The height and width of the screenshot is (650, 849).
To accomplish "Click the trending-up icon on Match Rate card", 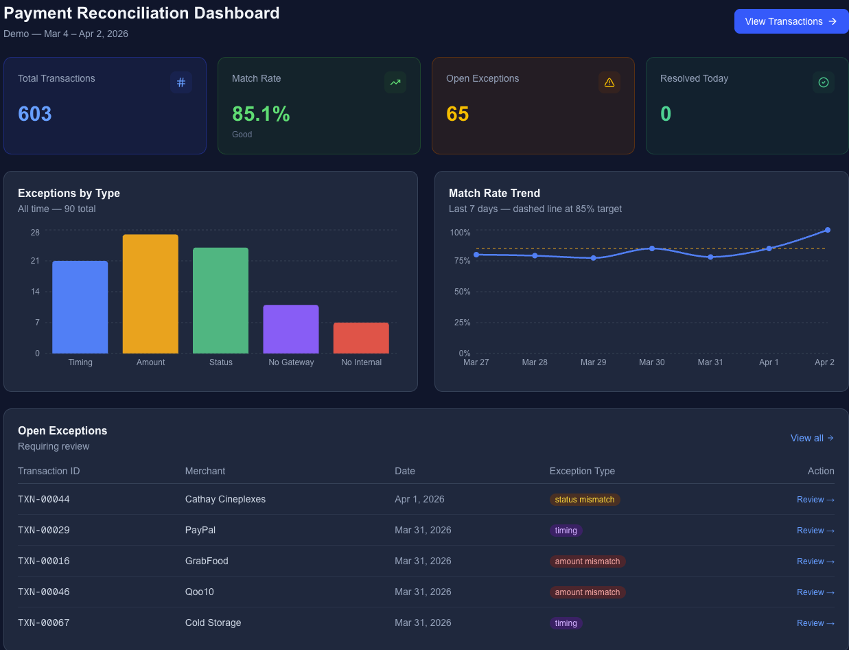I will [395, 82].
